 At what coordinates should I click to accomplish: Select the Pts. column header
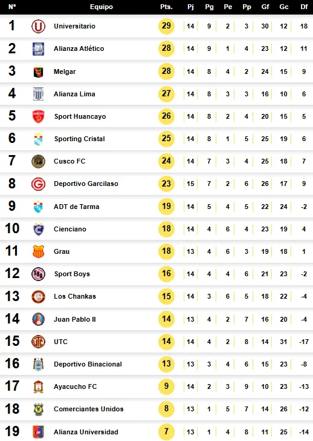point(166,7)
